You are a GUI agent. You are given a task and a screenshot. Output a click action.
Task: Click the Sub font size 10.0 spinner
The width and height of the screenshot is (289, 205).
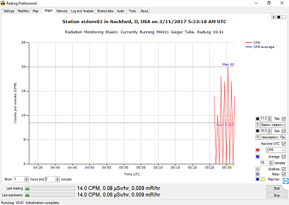click(x=270, y=130)
